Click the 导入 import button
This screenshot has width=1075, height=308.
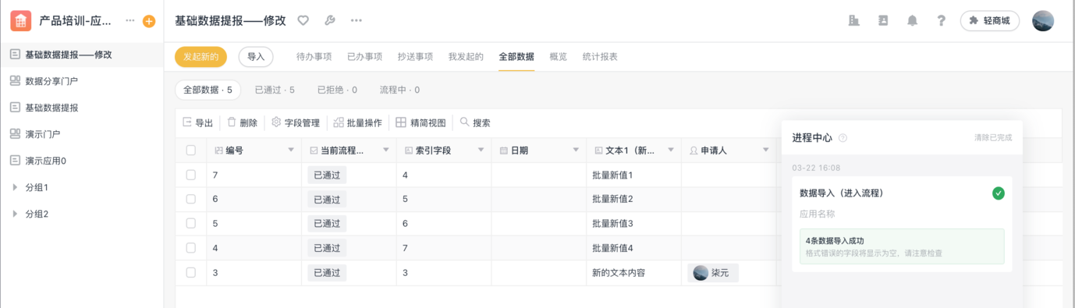coord(256,57)
